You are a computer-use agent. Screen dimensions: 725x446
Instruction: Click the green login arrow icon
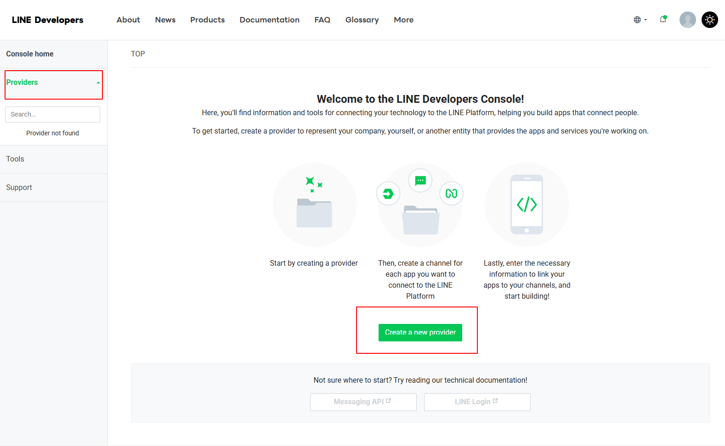388,194
